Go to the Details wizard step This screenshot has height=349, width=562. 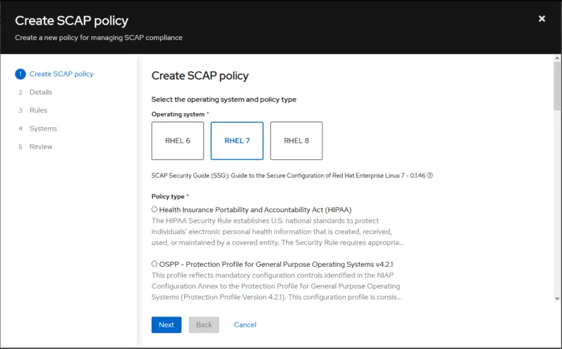pyautogui.click(x=41, y=92)
